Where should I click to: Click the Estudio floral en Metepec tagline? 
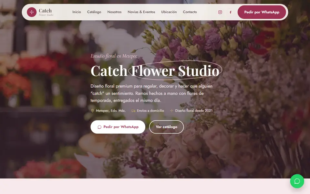click(x=114, y=56)
